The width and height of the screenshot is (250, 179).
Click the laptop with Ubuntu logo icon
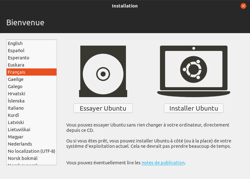point(193,71)
